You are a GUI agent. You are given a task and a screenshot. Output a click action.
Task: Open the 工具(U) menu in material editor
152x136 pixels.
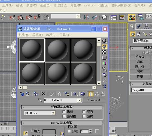tap(65, 35)
